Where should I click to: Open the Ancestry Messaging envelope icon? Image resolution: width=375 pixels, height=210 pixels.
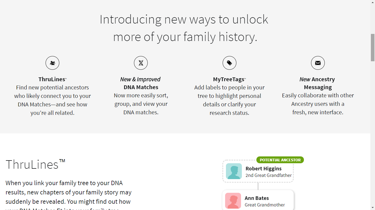[318, 63]
